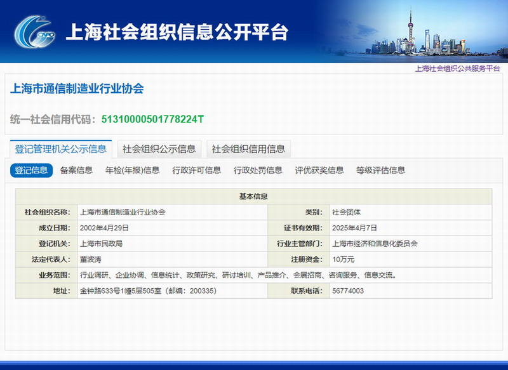Switch to the 登记管理机关公示信息 tab
Viewport: 508px width, 370px height.
[x=61, y=149]
